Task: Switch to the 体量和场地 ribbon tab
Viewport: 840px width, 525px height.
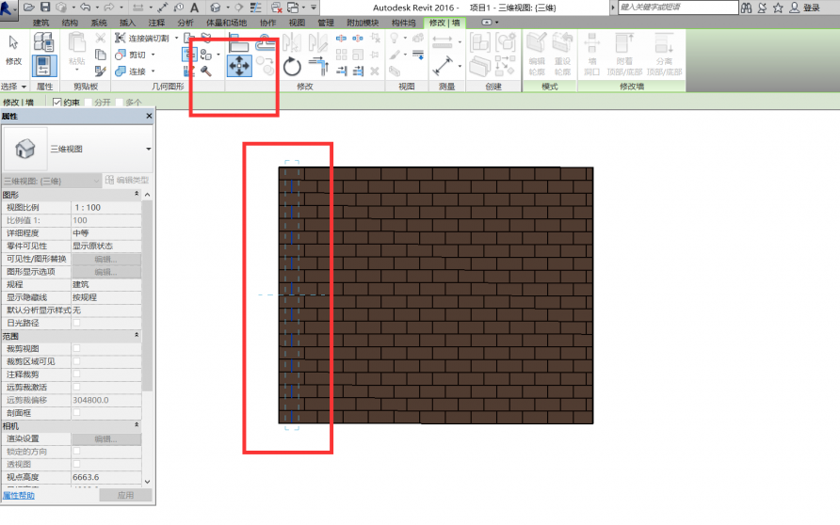Action: pos(227,23)
